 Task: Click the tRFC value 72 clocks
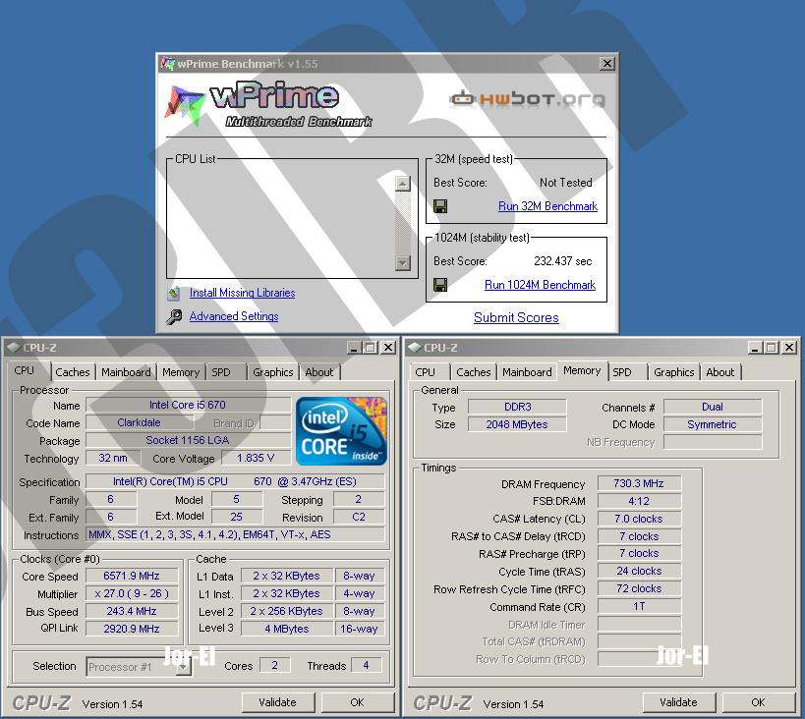click(x=639, y=588)
